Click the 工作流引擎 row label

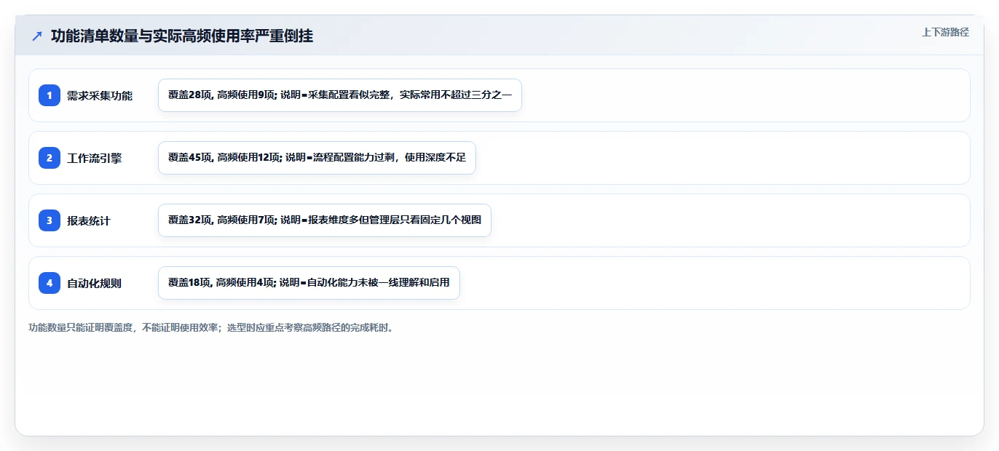pos(95,158)
